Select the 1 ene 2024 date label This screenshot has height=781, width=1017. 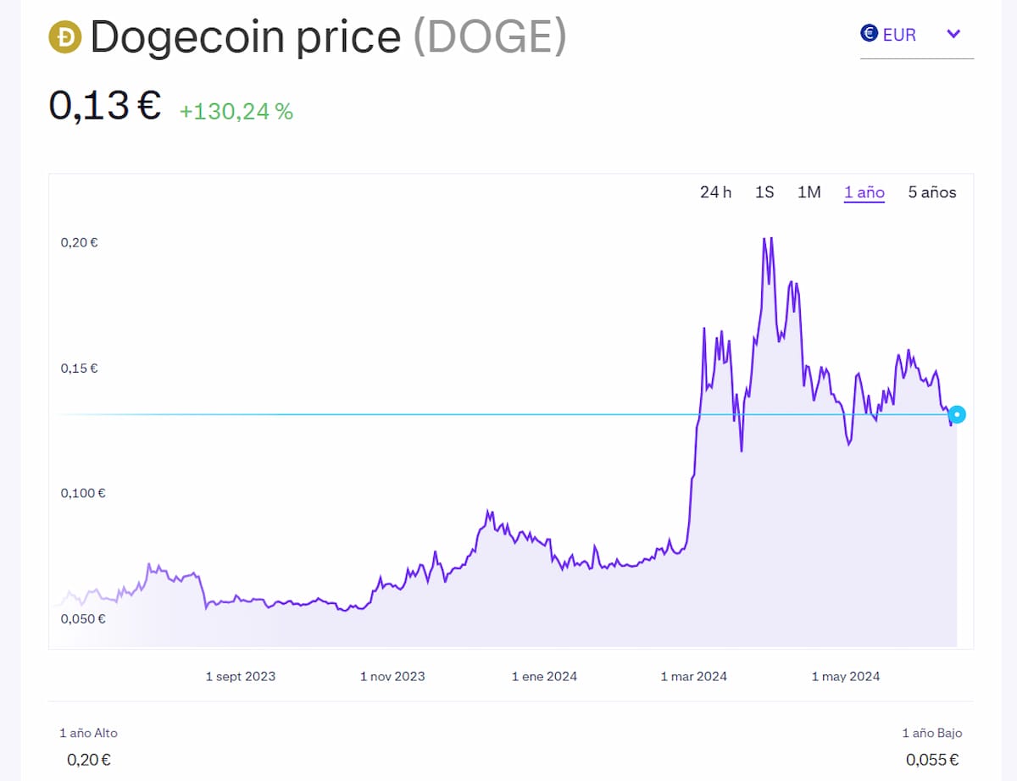544,676
